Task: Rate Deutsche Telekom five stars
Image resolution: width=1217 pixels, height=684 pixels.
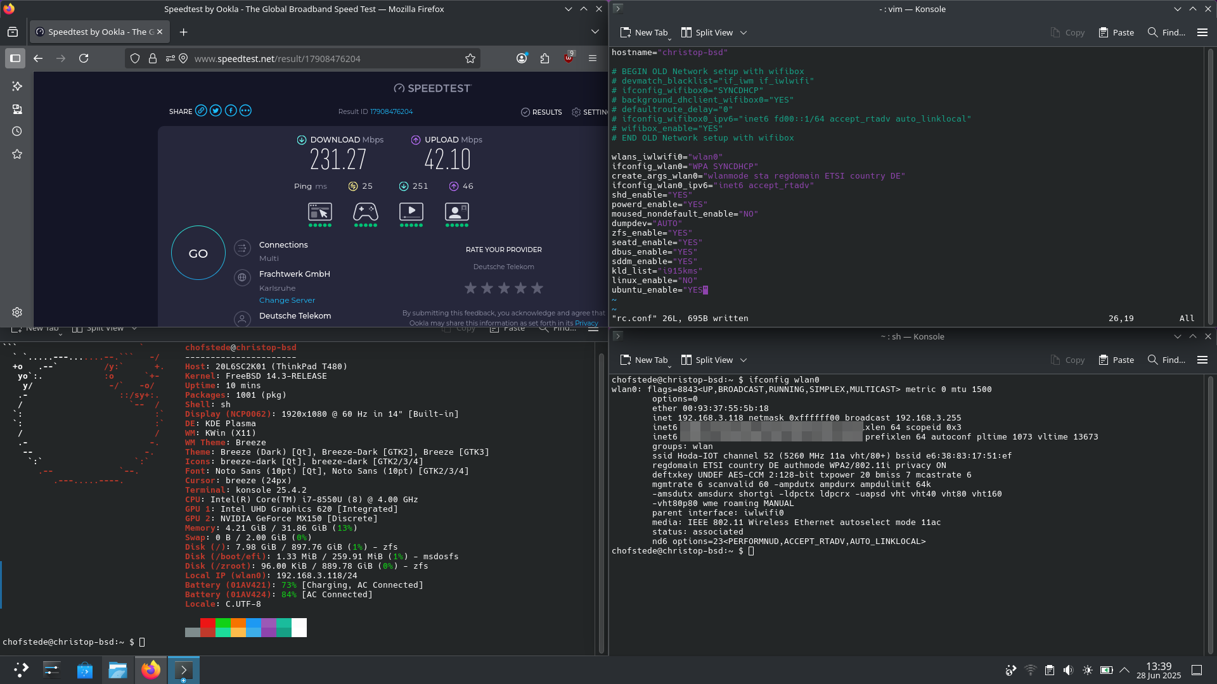Action: click(537, 288)
